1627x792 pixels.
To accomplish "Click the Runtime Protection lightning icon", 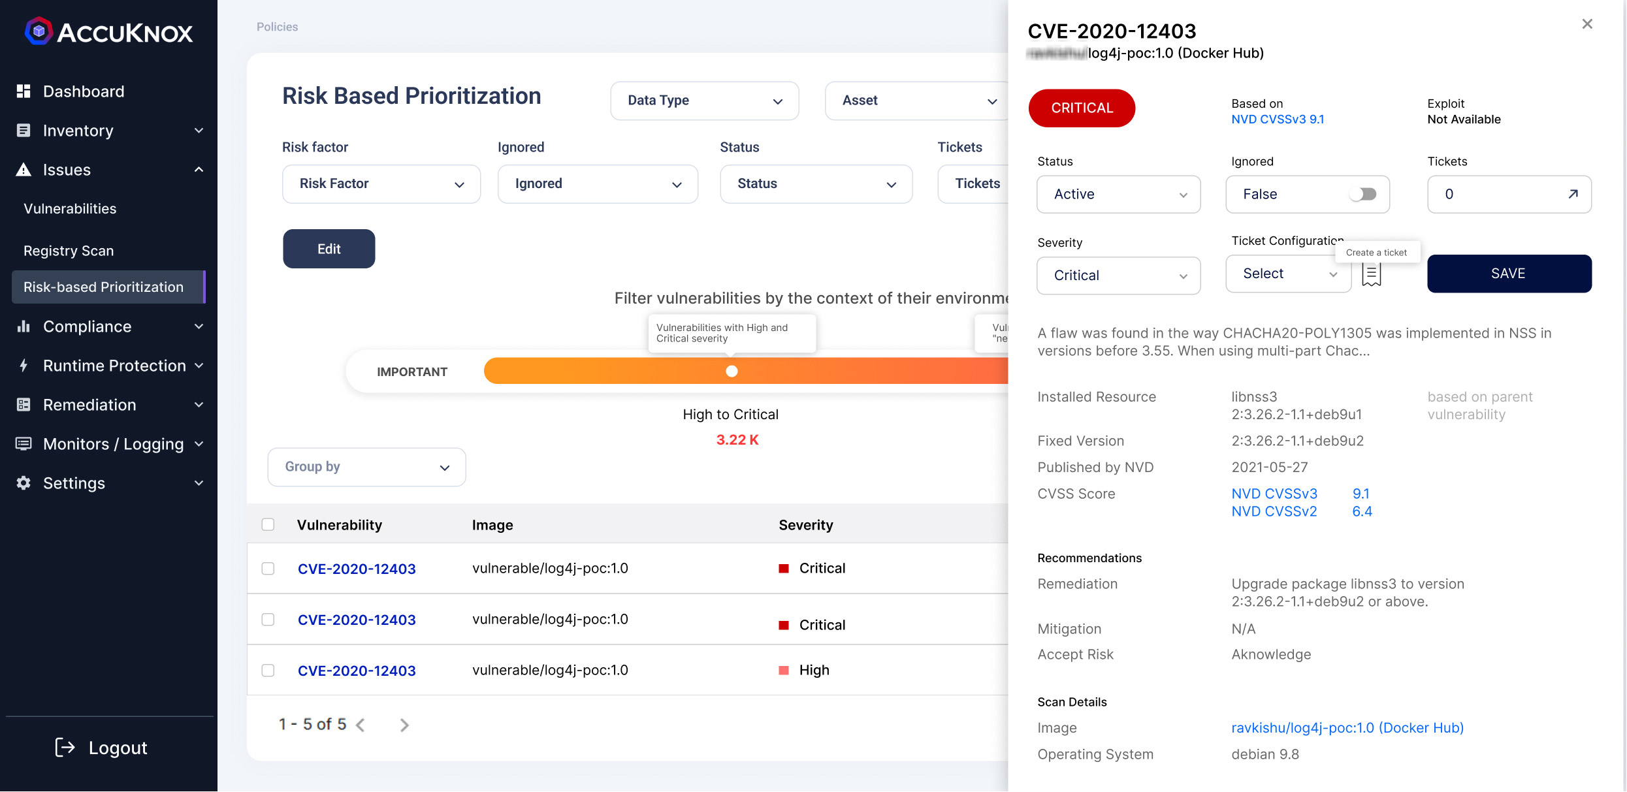I will click(x=24, y=365).
